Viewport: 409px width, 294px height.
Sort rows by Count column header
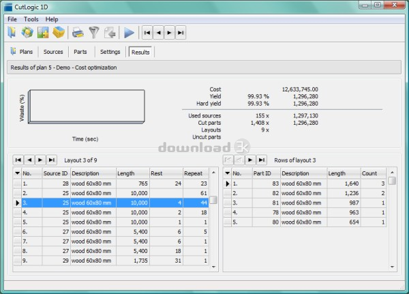tap(374, 173)
